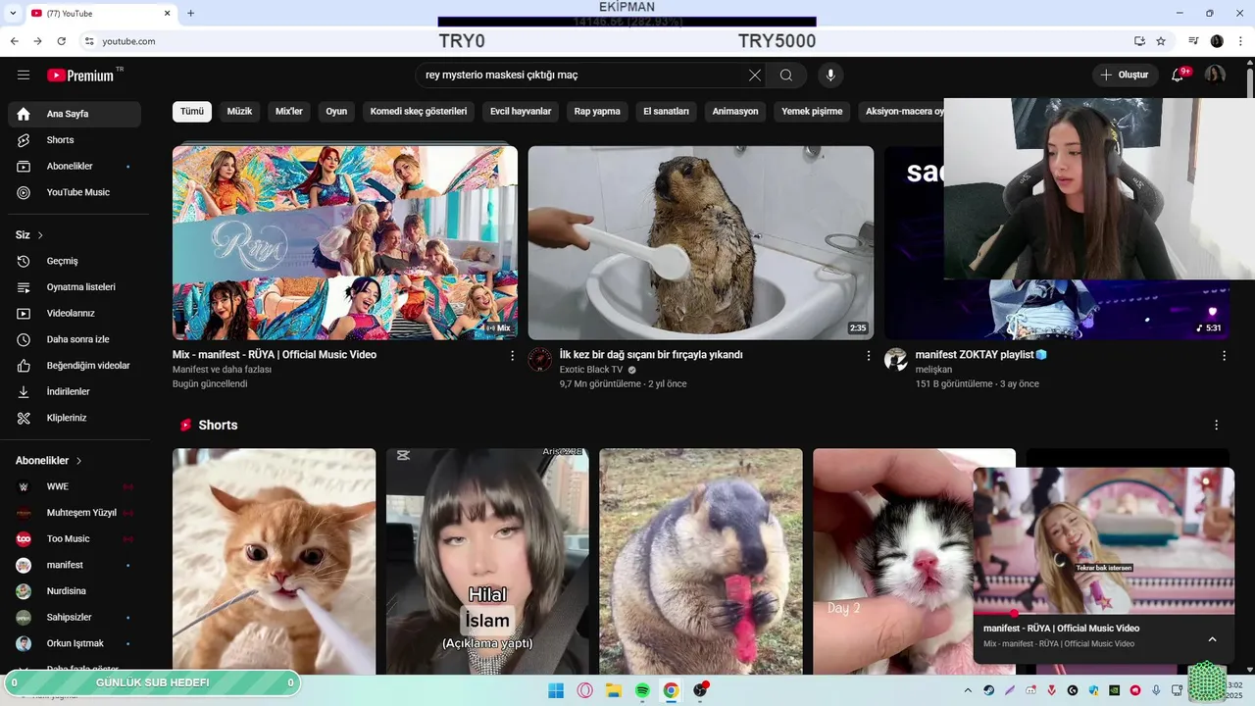Open Orkun Işıtmak channel
This screenshot has height=706, width=1255.
pos(75,643)
